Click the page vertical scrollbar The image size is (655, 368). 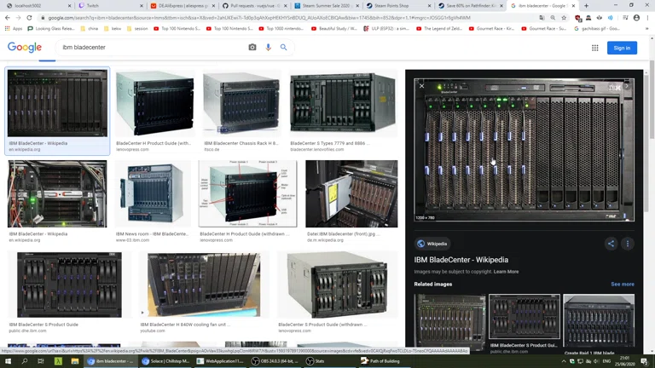tap(652, 101)
